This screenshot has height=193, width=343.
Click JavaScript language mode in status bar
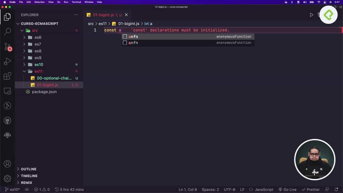click(x=263, y=189)
